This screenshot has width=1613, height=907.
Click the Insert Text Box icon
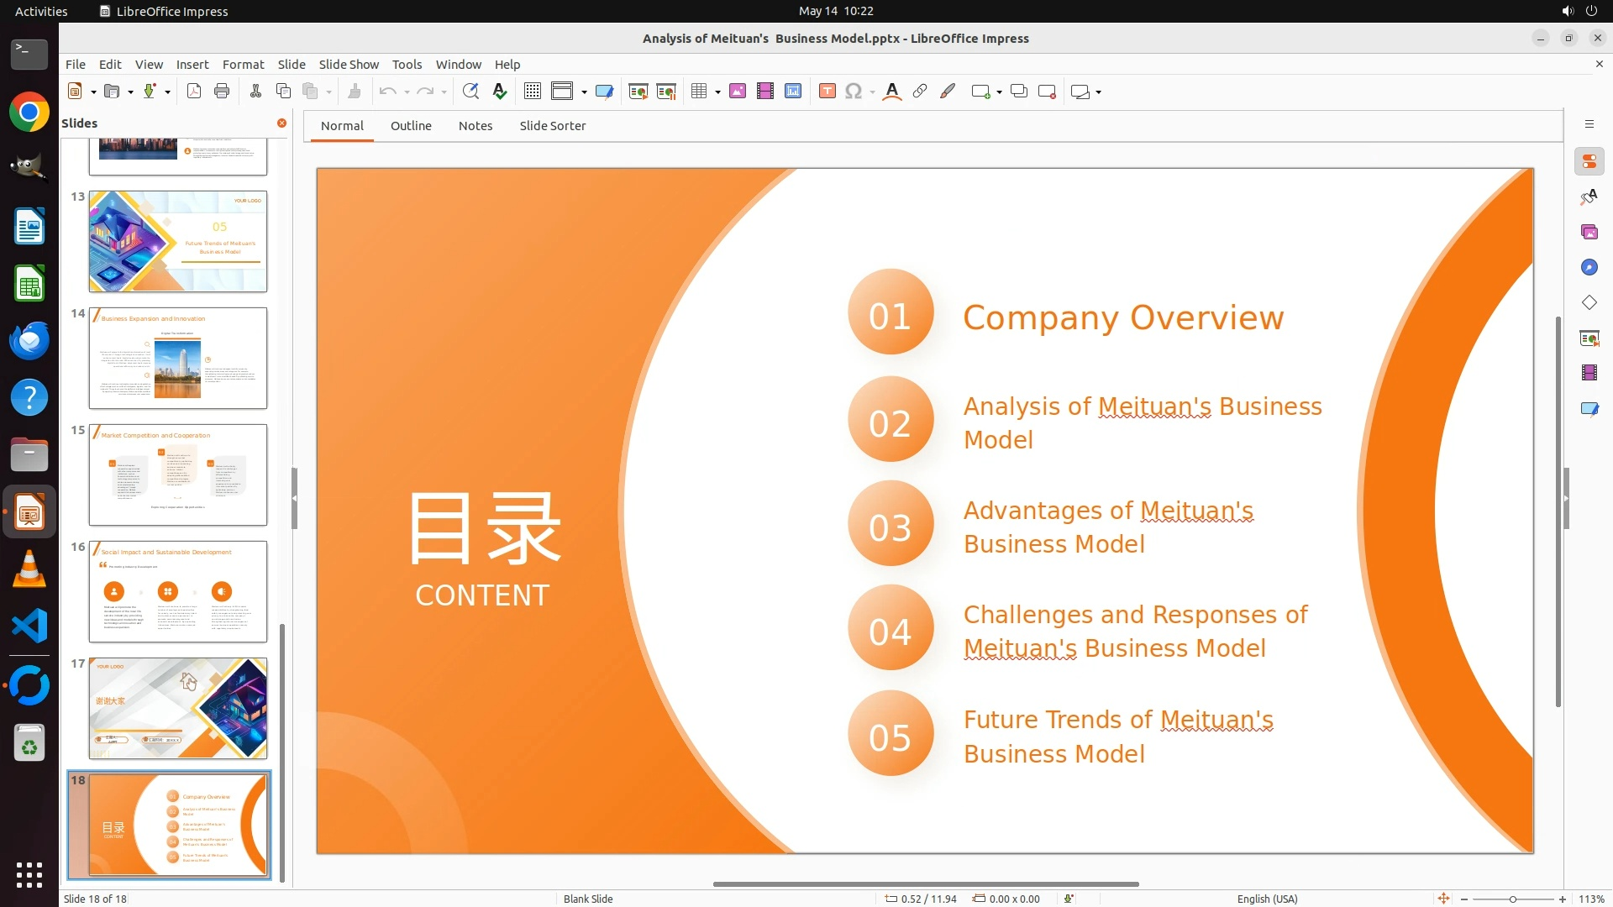point(827,92)
